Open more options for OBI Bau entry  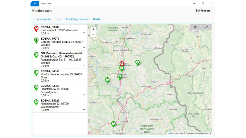84,65
